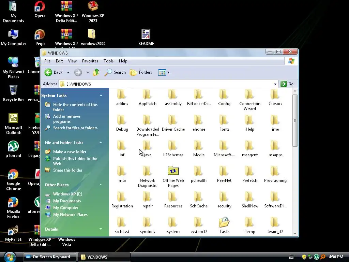349x262 pixels.
Task: Select the Microsoft Outlook desktop icon
Action: 13,124
